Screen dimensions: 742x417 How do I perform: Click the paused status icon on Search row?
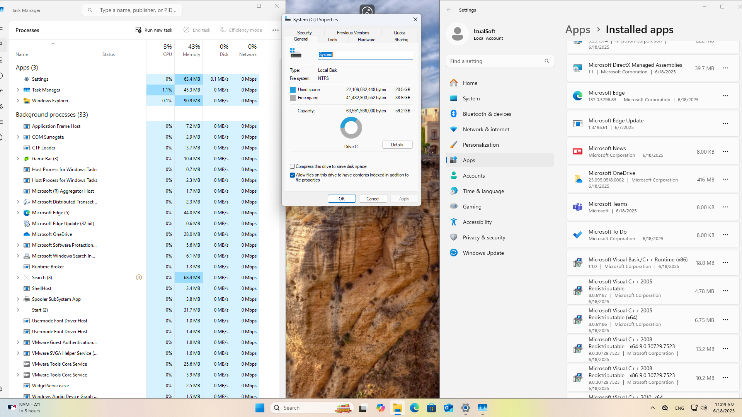click(139, 278)
